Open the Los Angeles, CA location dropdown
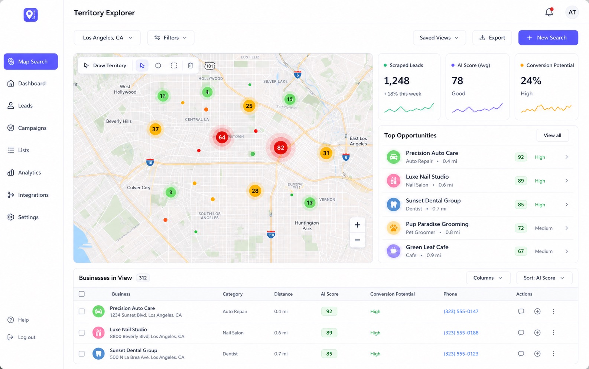Screen dimensions: 589x369 [107, 38]
